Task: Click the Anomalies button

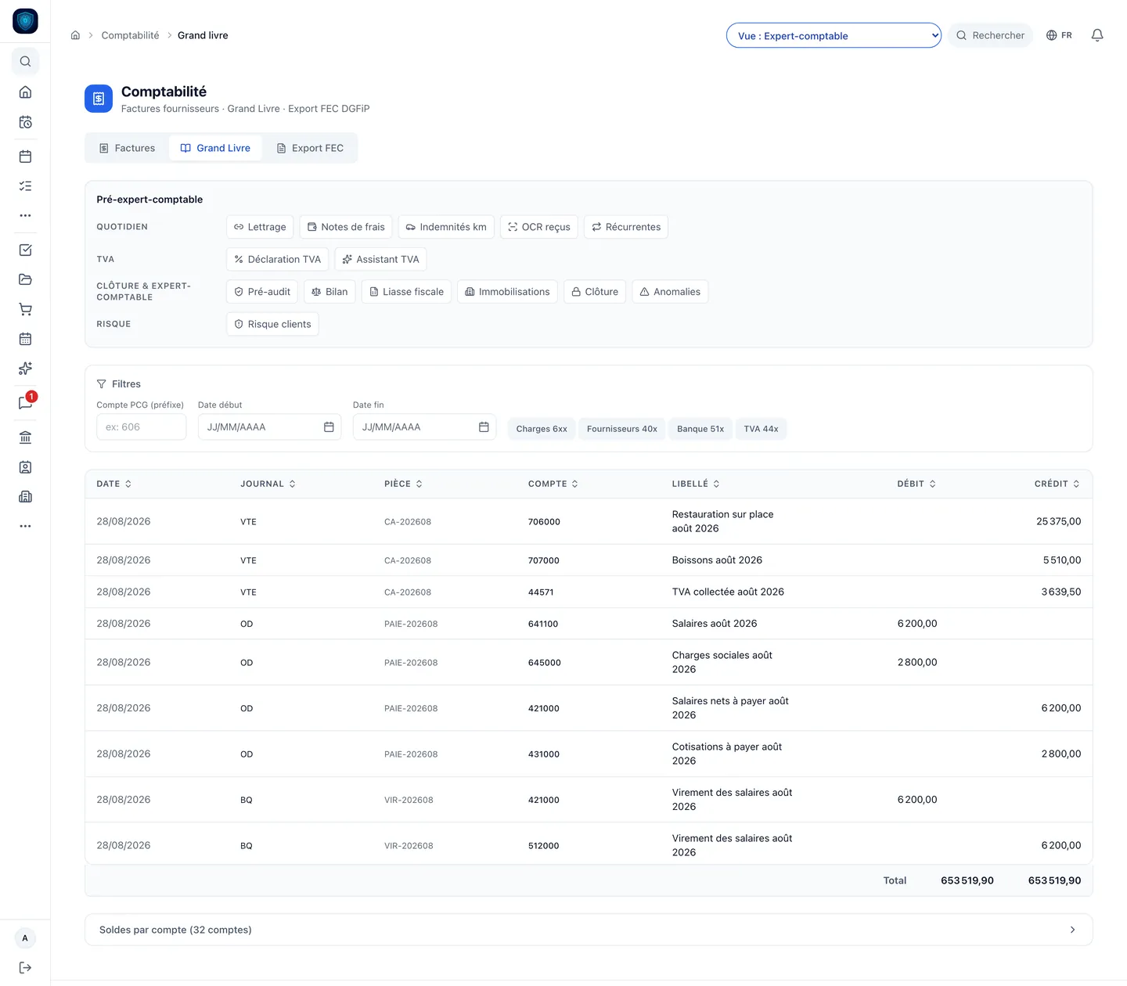Action: (x=670, y=292)
